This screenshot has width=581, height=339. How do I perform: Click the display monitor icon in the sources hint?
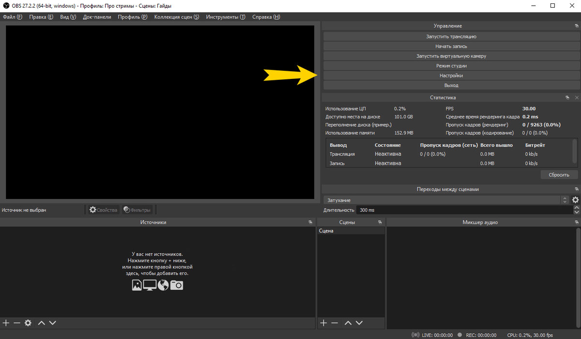pos(150,285)
